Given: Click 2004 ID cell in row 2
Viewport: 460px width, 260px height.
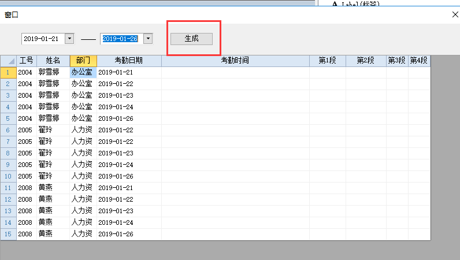Looking at the screenshot, I should click(x=27, y=84).
